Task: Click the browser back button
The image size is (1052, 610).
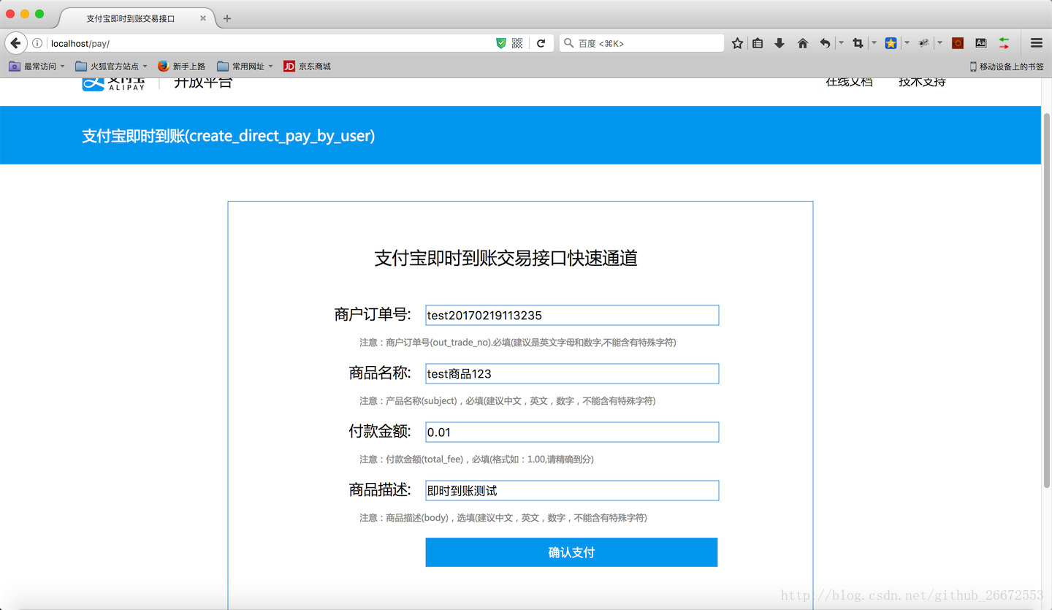Action: [15, 43]
